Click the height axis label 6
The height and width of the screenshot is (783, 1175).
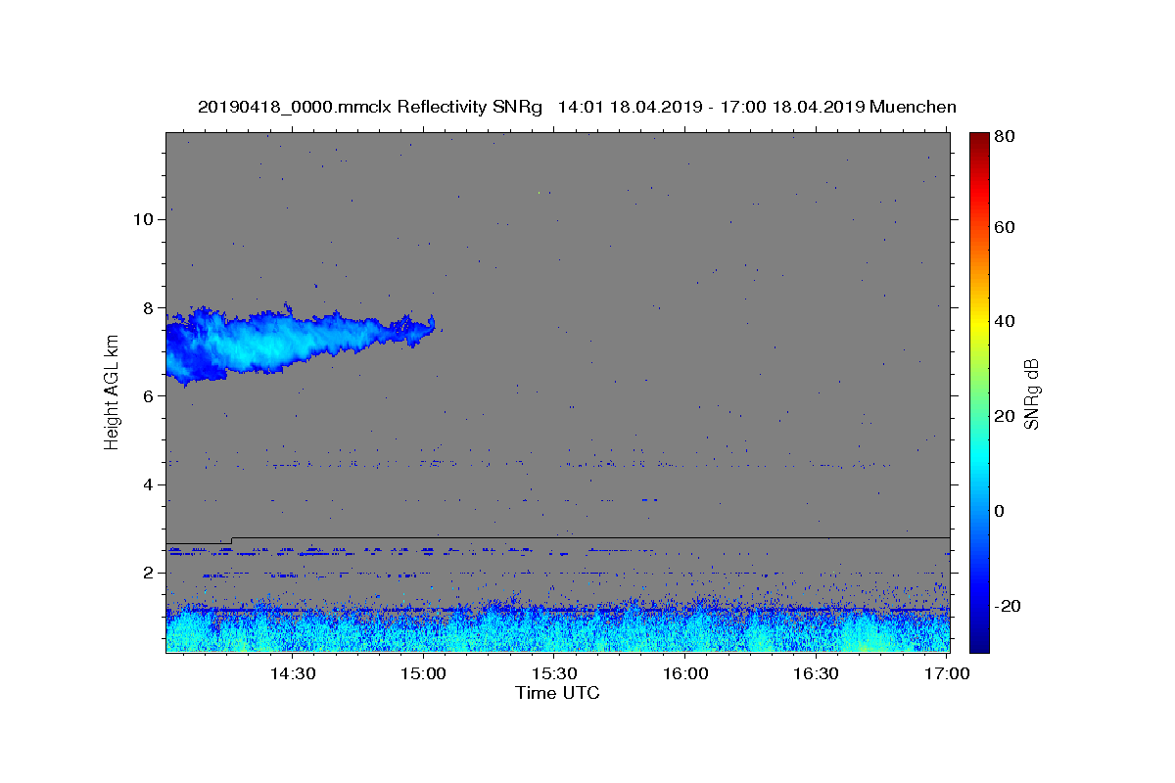coord(149,396)
